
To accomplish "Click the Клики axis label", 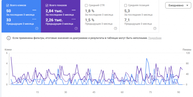I will (8, 50).
